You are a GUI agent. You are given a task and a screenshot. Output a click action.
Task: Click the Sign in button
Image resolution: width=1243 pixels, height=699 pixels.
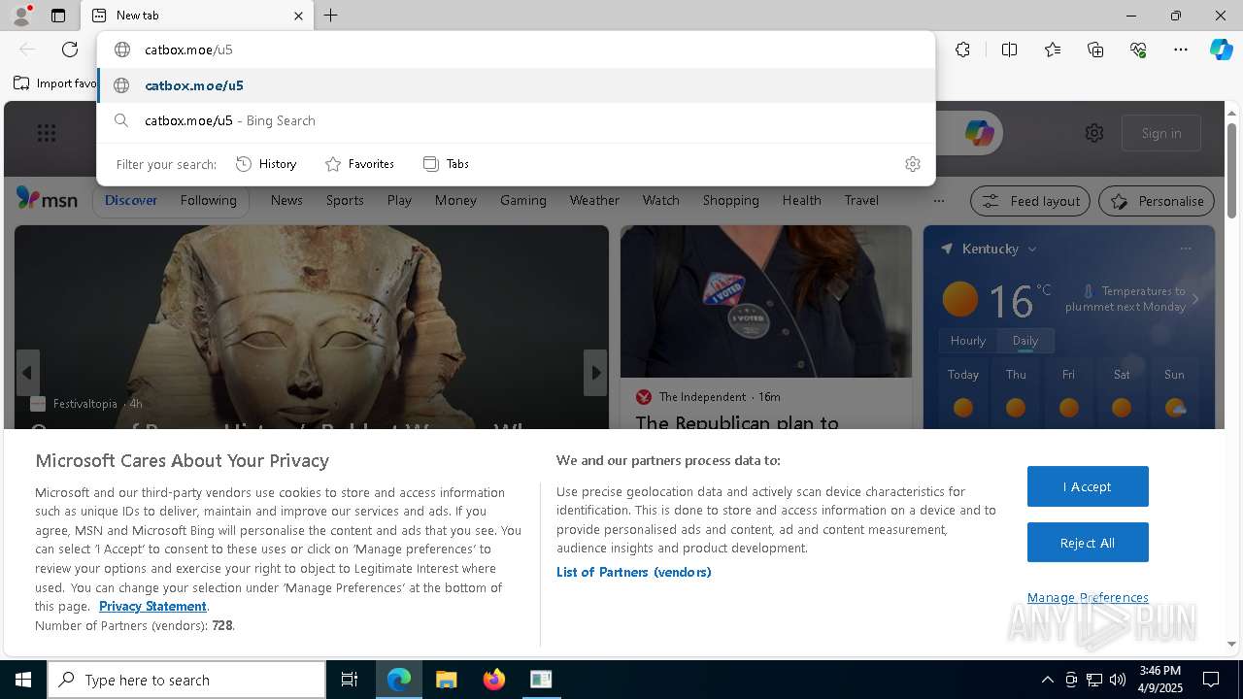click(1161, 133)
